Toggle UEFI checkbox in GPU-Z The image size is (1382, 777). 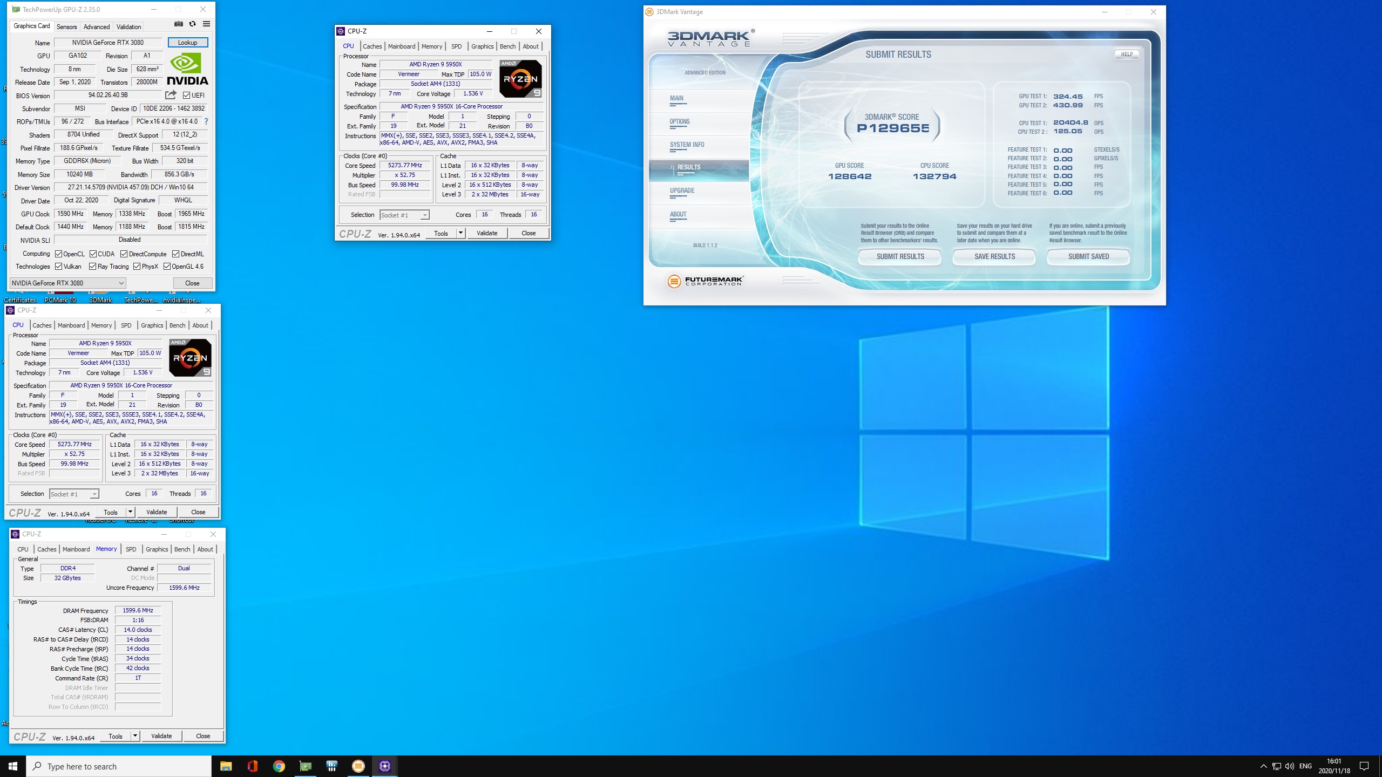click(x=186, y=96)
